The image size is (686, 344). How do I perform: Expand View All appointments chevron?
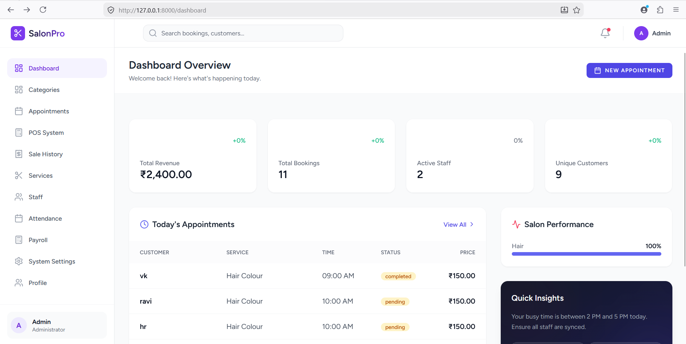[x=472, y=224]
